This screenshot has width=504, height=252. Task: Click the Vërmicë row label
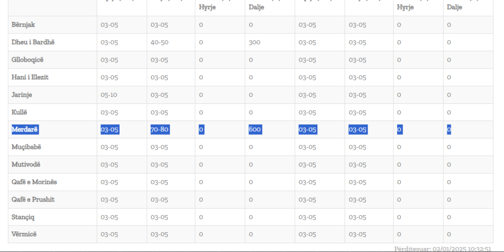pyautogui.click(x=24, y=234)
